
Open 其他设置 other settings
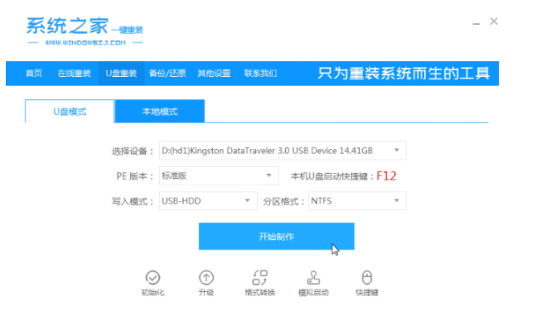214,73
